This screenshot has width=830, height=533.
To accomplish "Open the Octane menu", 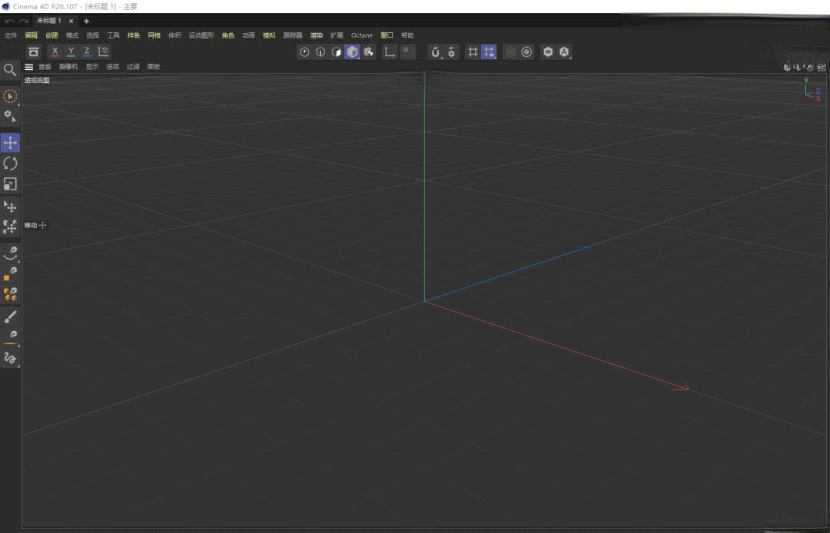I will click(x=362, y=35).
